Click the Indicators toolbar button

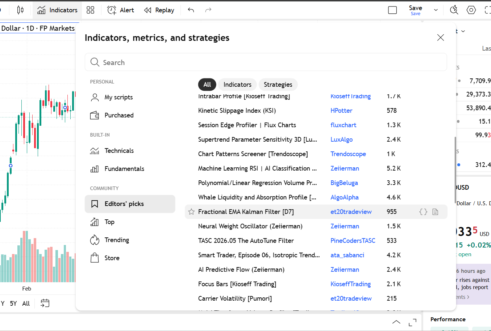coord(57,10)
